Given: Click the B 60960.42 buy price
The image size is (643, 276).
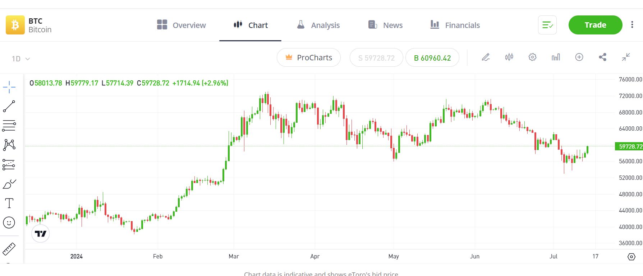Looking at the screenshot, I should pyautogui.click(x=432, y=57).
